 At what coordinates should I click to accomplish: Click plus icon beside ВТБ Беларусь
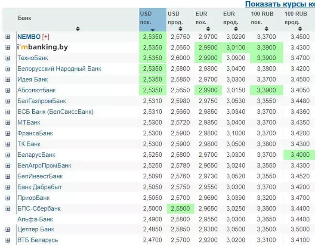click(8, 240)
